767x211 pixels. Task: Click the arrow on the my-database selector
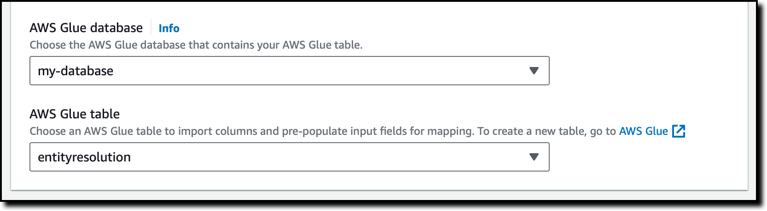coord(534,71)
